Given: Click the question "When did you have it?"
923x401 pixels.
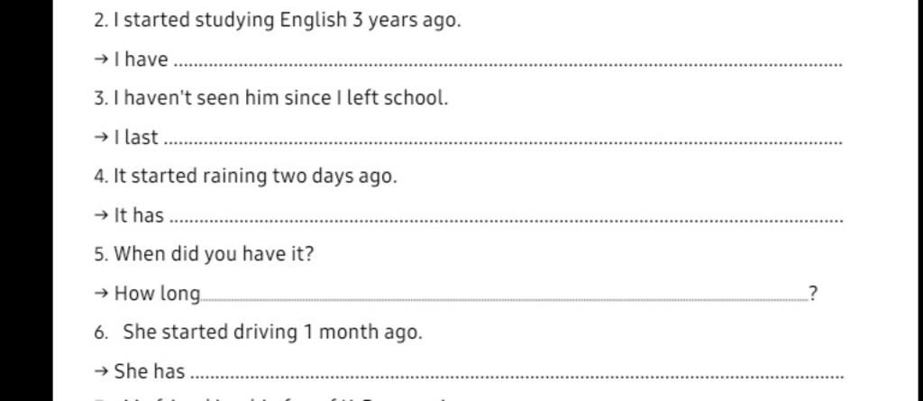Looking at the screenshot, I should [214, 255].
